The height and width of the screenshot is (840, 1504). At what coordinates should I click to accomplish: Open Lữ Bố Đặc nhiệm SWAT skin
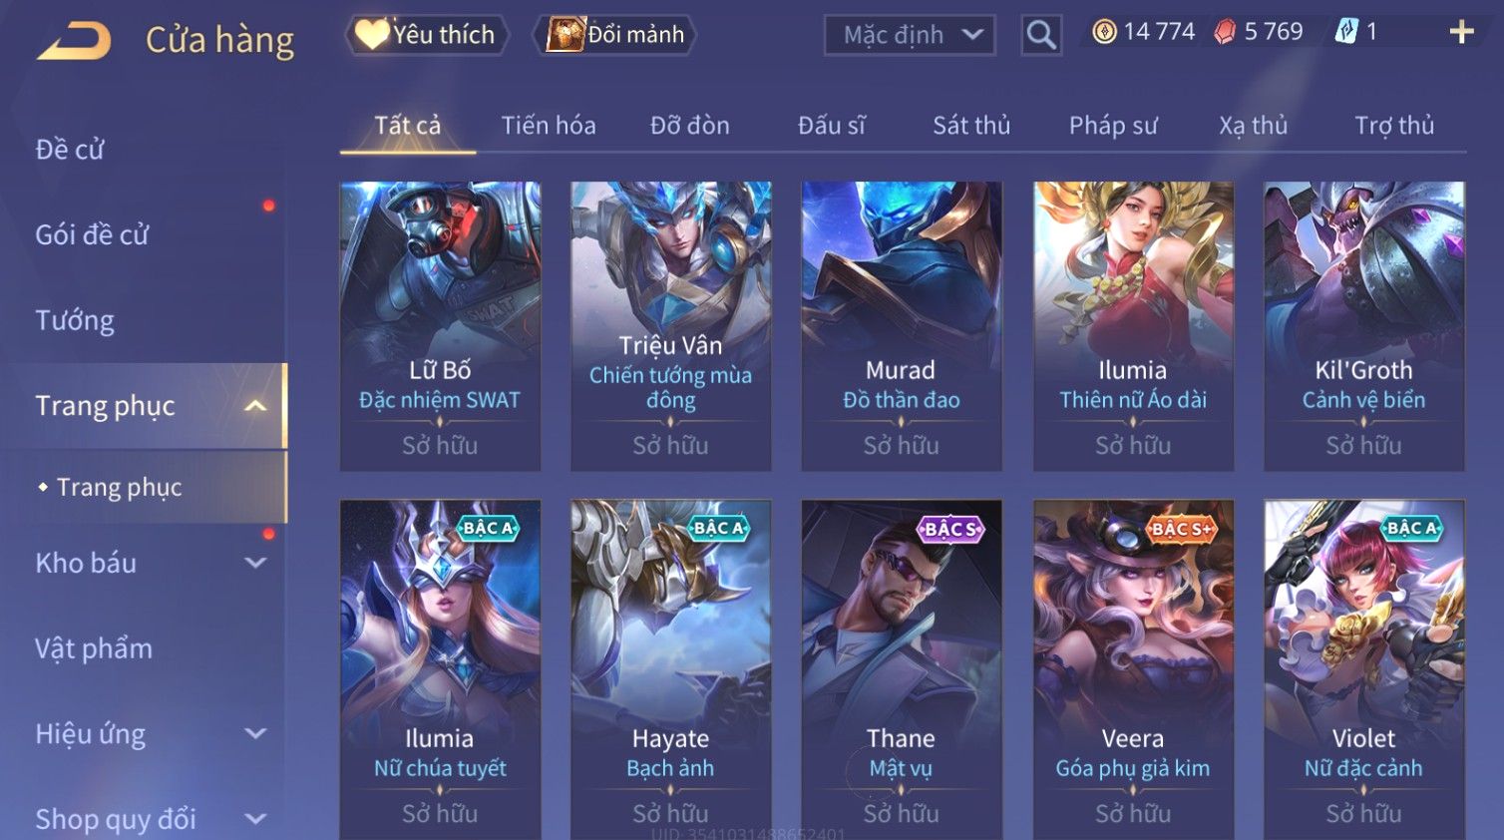440,326
